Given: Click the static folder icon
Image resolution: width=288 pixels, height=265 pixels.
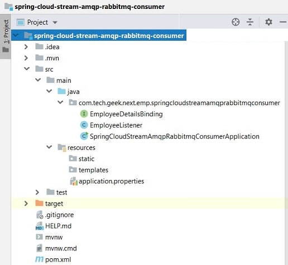Looking at the screenshot, I should (x=73, y=158).
